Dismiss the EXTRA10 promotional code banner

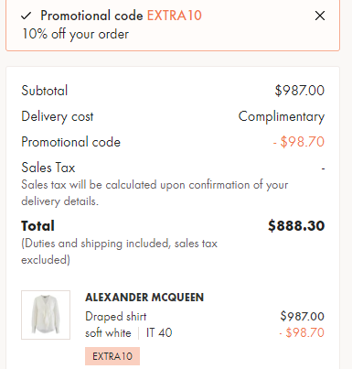tap(320, 16)
